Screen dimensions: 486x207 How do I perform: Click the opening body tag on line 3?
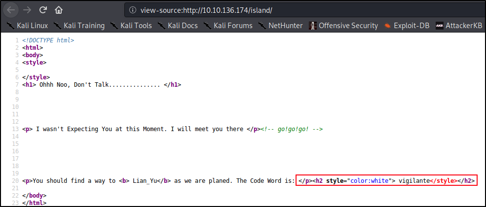tap(33, 55)
